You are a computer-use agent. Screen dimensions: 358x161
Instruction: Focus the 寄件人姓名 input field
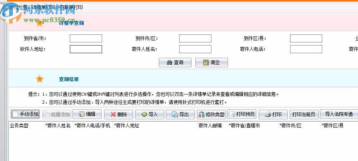[195, 49]
